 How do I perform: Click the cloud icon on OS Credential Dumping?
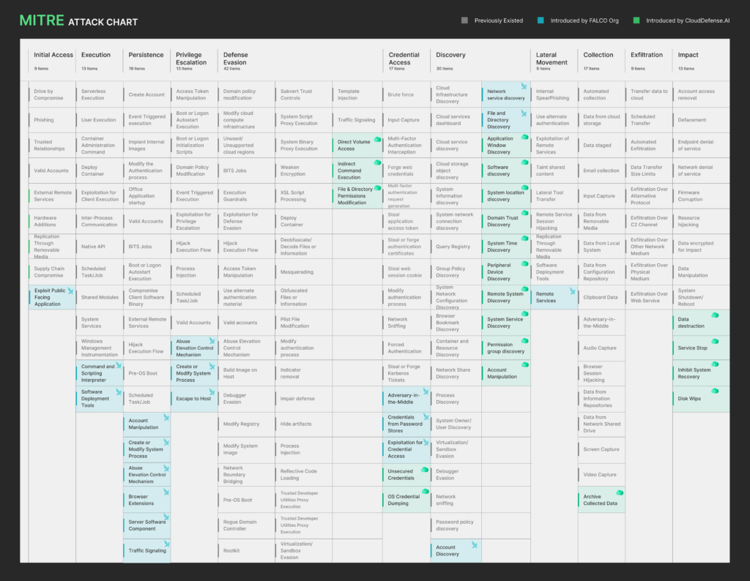[425, 492]
